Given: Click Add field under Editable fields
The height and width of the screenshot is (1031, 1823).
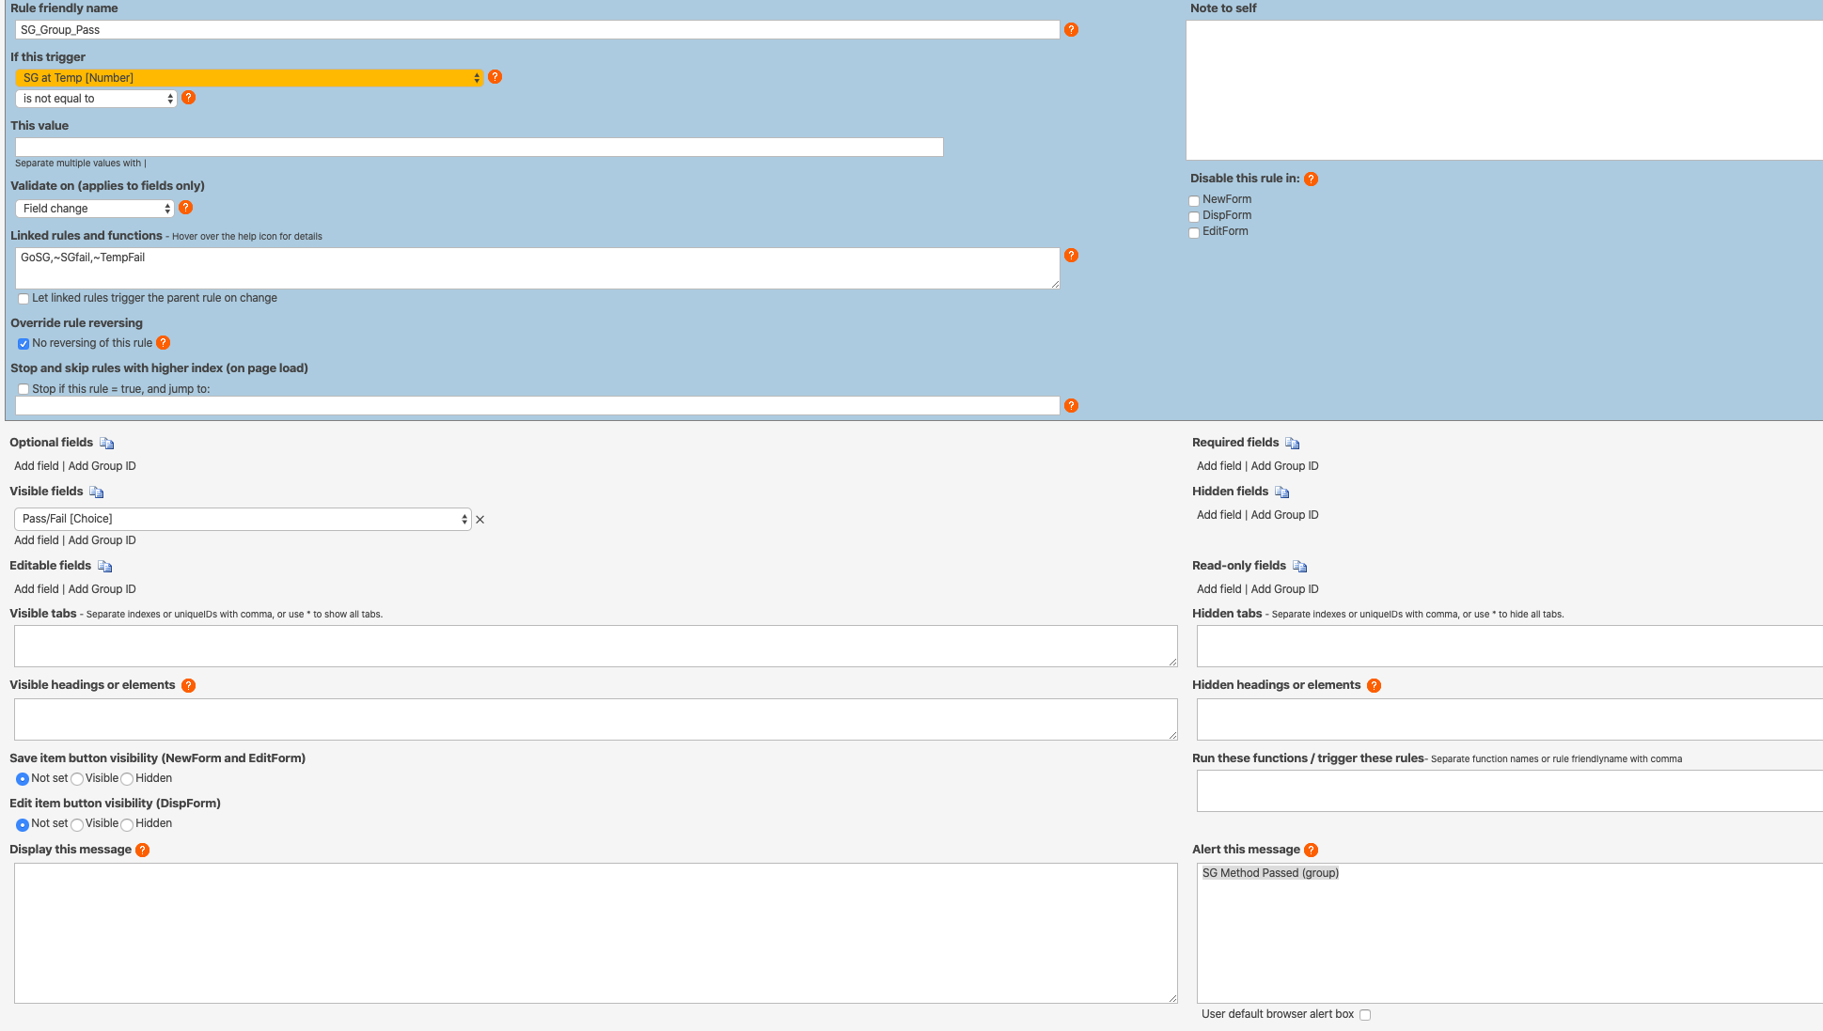Looking at the screenshot, I should pos(36,589).
